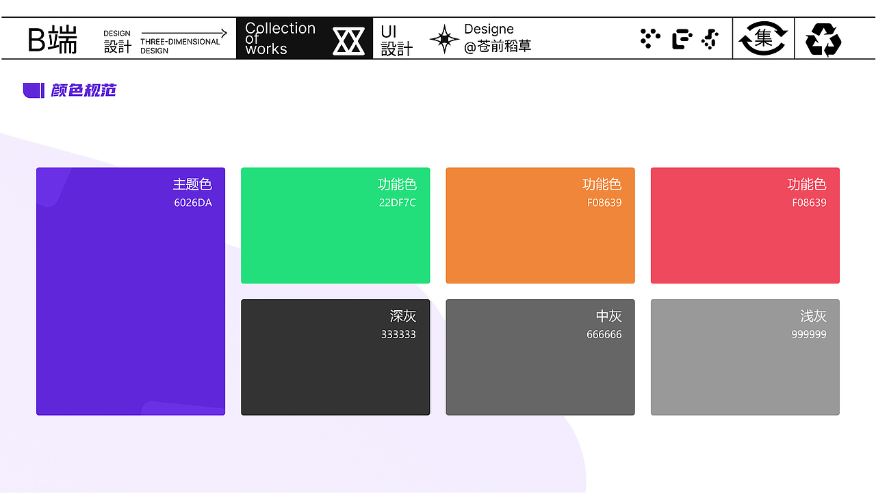
Task: Select the green 功能色 swatch
Action: (335, 225)
